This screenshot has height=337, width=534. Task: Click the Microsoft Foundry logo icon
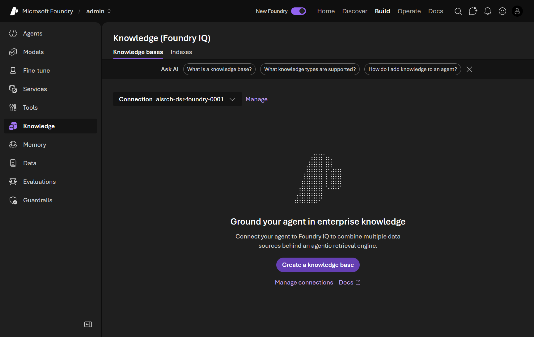point(14,11)
